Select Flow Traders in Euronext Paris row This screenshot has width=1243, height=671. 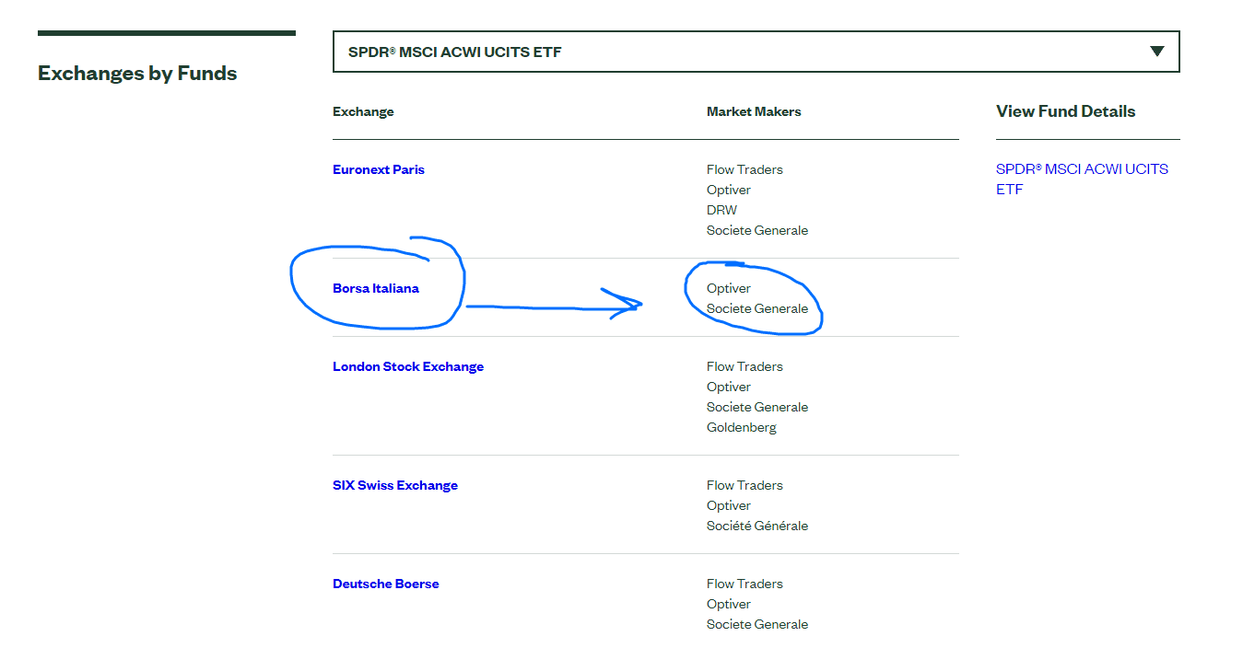[x=745, y=169]
